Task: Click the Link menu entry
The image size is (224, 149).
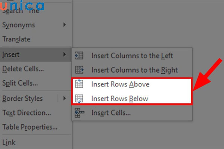Action: (9, 142)
